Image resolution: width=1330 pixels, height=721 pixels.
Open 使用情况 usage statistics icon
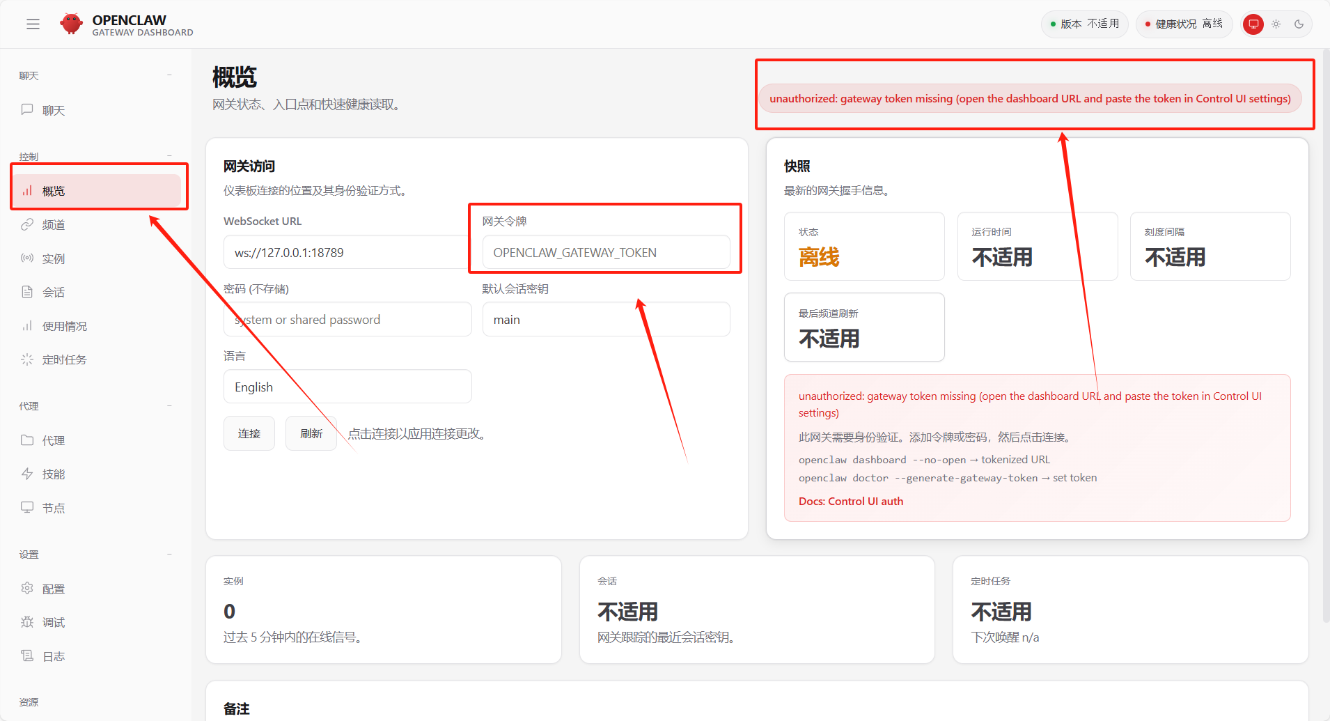28,325
